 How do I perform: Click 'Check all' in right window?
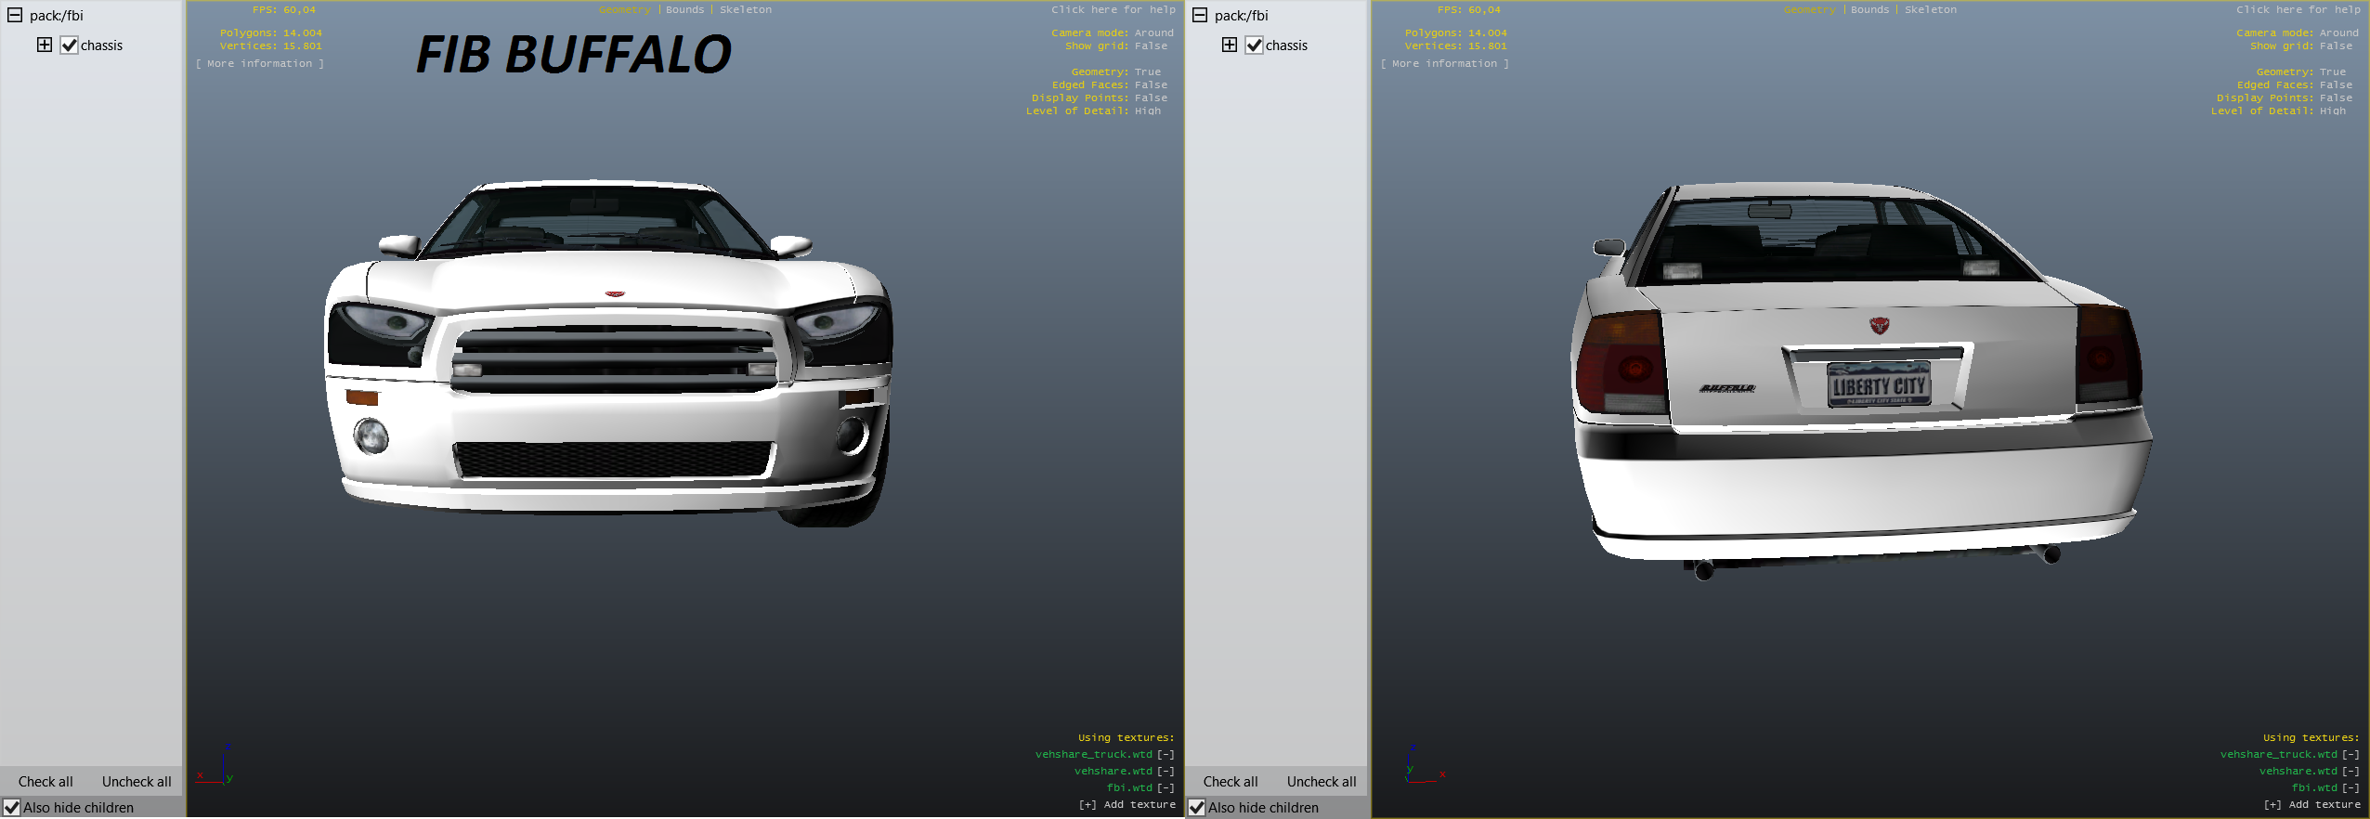tap(1231, 781)
